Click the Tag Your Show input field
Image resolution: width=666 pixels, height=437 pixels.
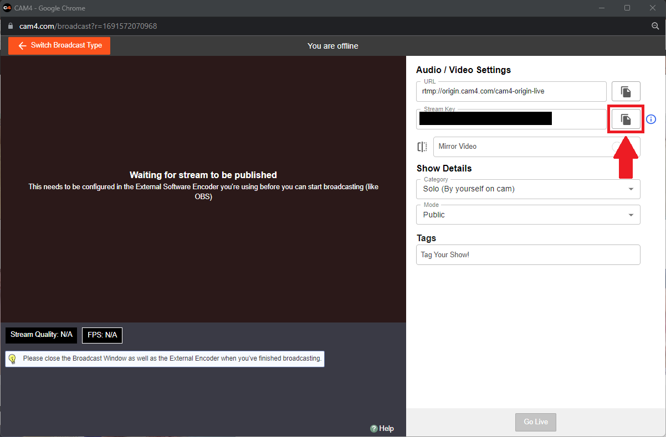point(528,255)
